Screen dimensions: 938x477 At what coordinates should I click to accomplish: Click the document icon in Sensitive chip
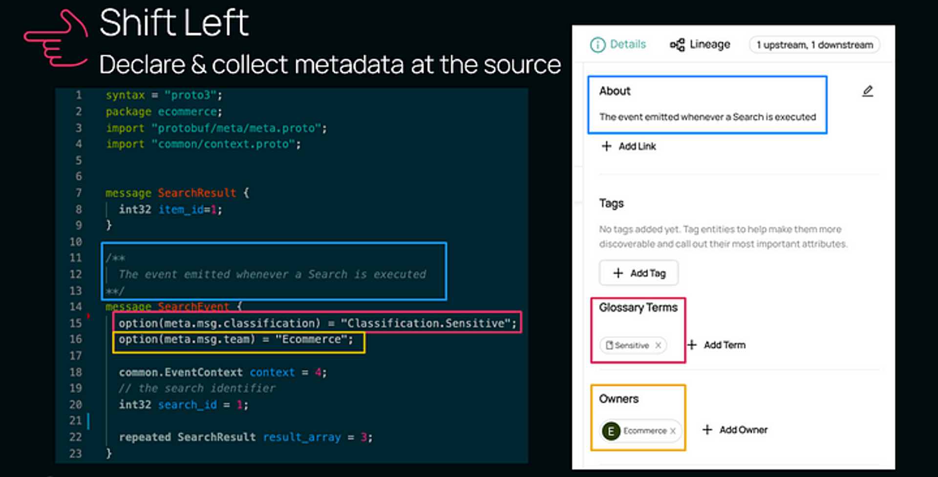[609, 345]
